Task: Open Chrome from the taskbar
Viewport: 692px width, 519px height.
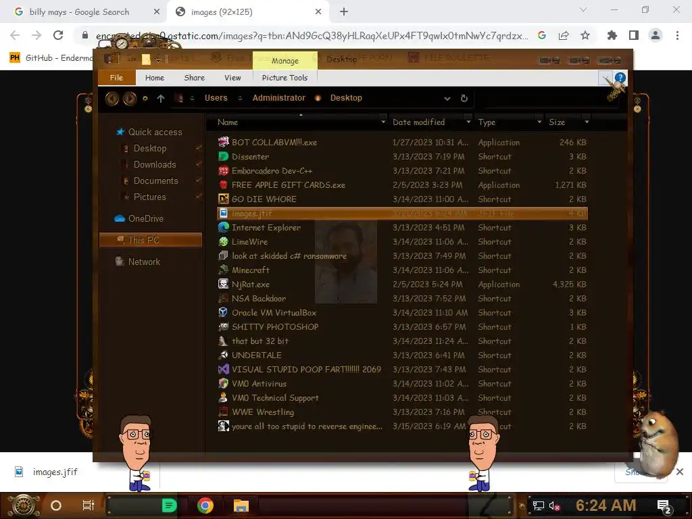Action: pyautogui.click(x=205, y=505)
